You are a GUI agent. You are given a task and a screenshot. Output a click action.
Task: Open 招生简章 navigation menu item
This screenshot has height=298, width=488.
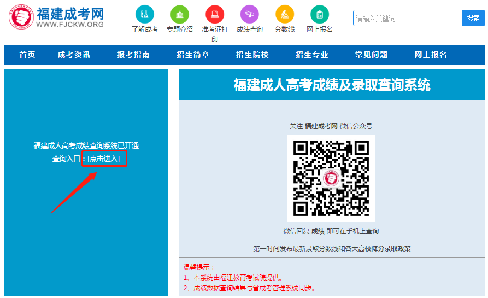pos(193,55)
